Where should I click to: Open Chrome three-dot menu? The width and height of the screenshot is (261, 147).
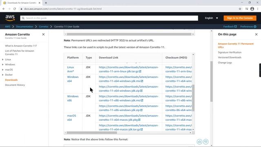coord(257,9)
